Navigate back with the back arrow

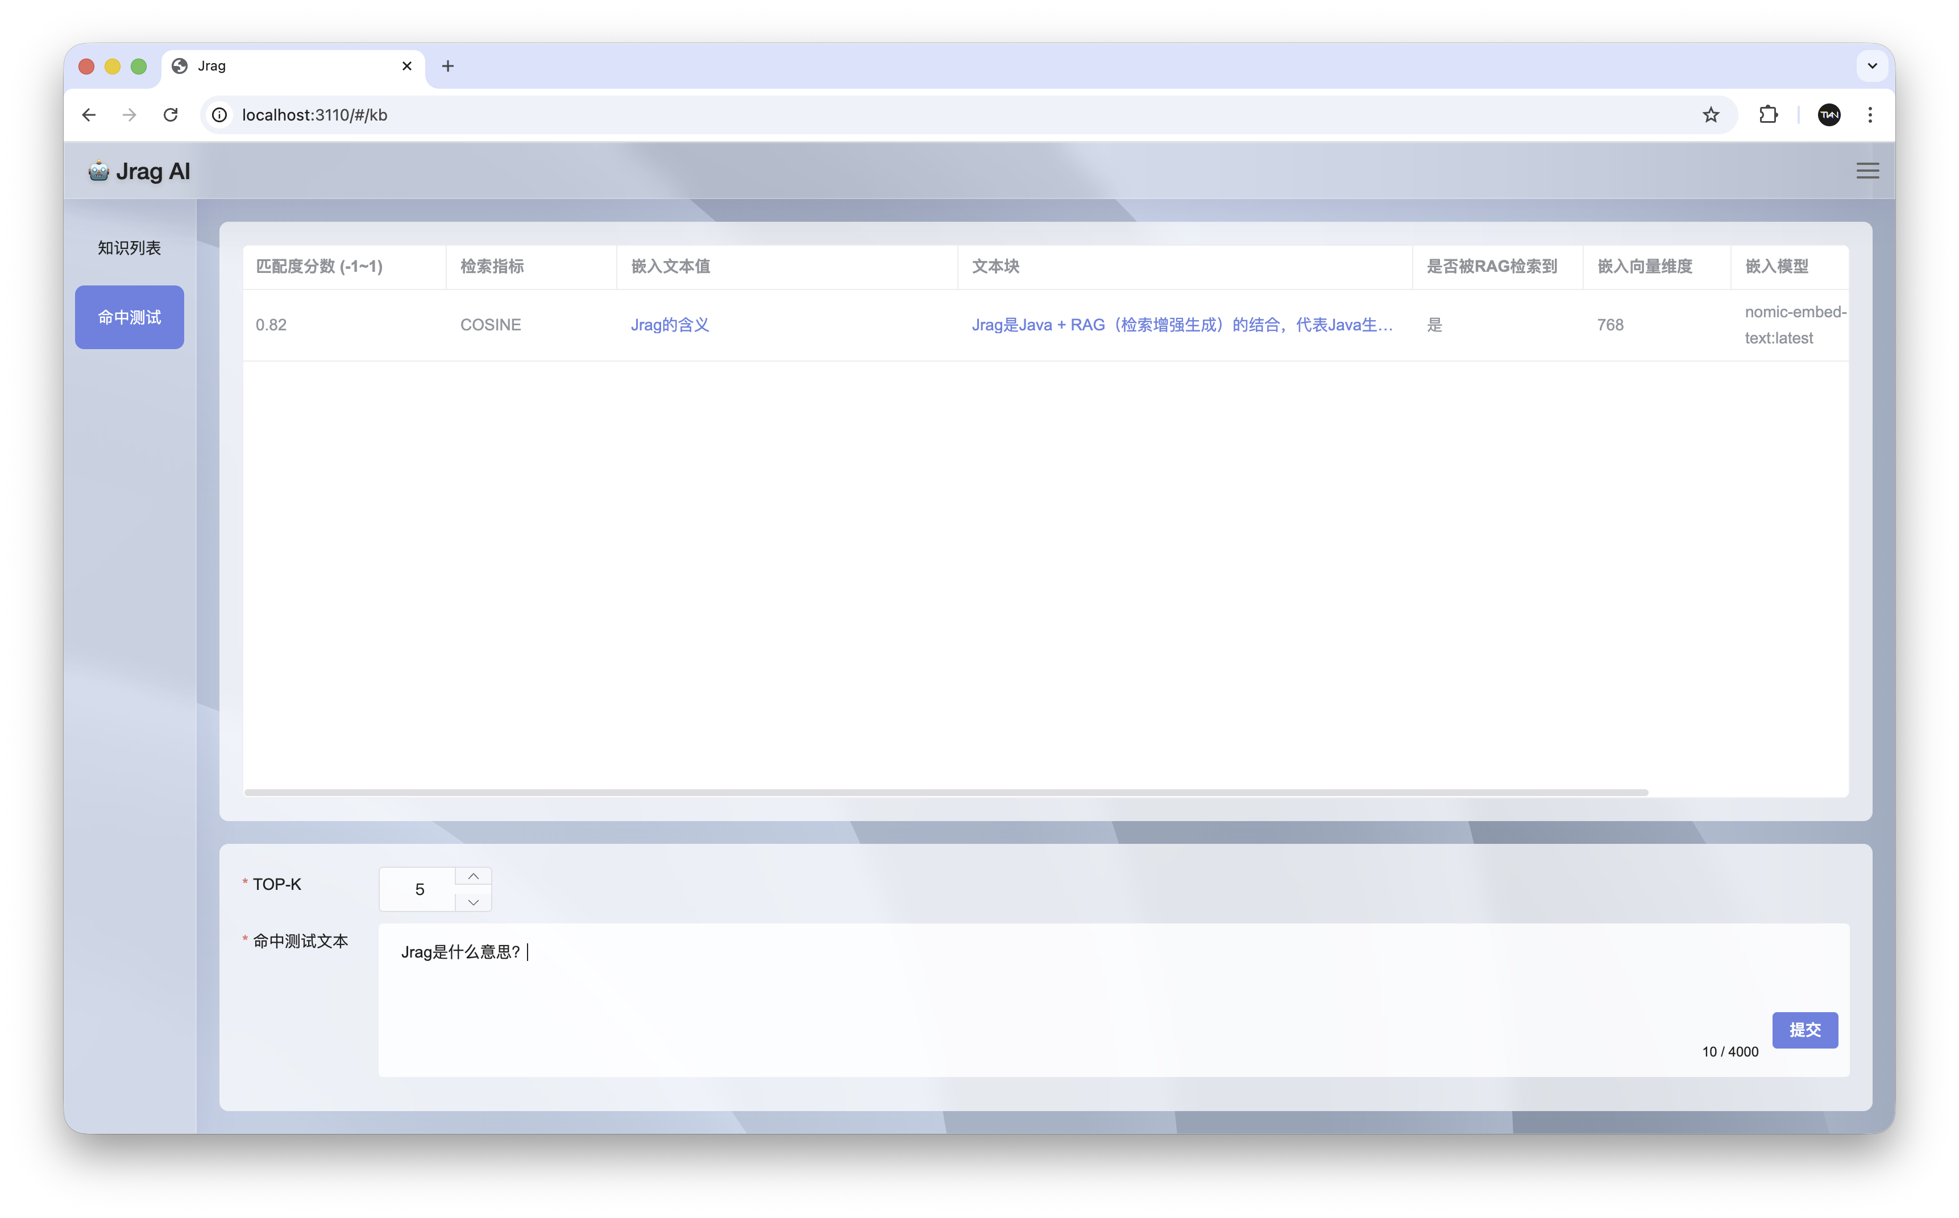[x=89, y=114]
